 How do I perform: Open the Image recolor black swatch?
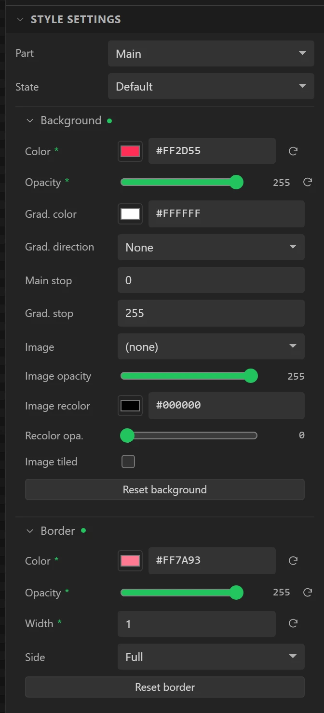pyautogui.click(x=130, y=406)
